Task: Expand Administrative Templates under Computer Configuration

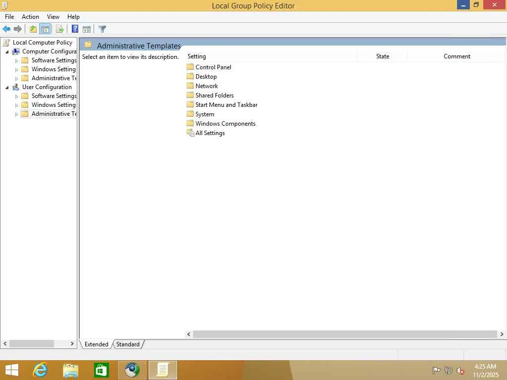Action: click(16, 79)
